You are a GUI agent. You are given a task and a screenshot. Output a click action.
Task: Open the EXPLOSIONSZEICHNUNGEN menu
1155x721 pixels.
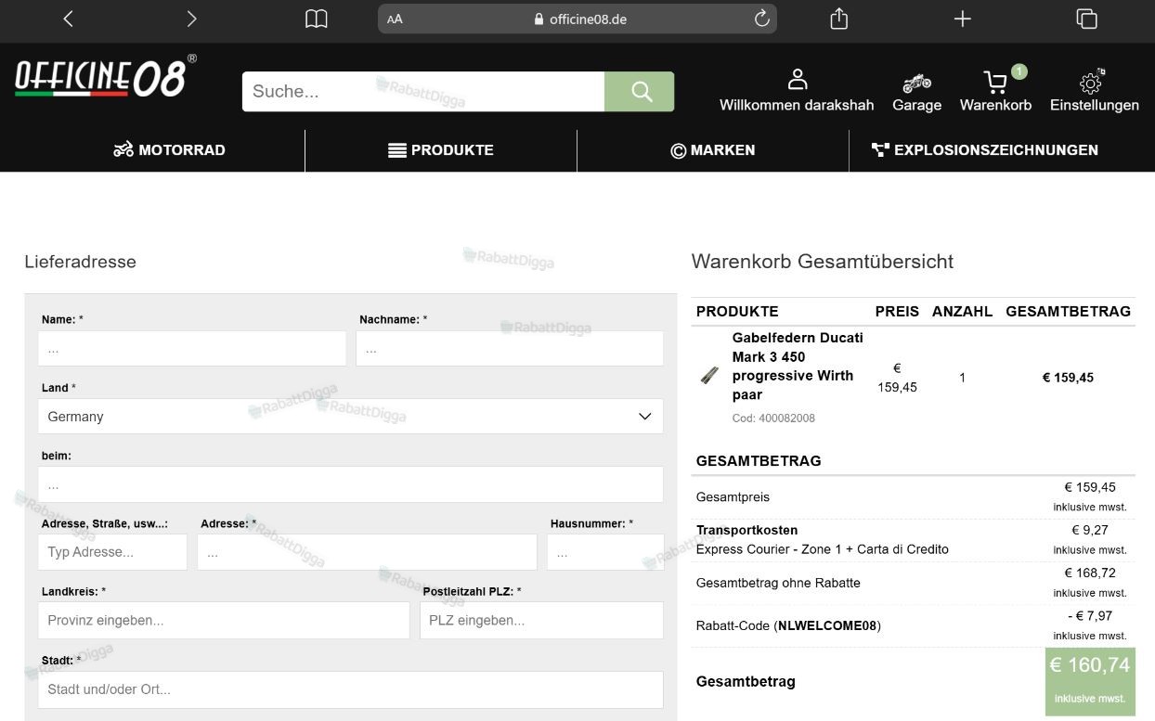(985, 150)
